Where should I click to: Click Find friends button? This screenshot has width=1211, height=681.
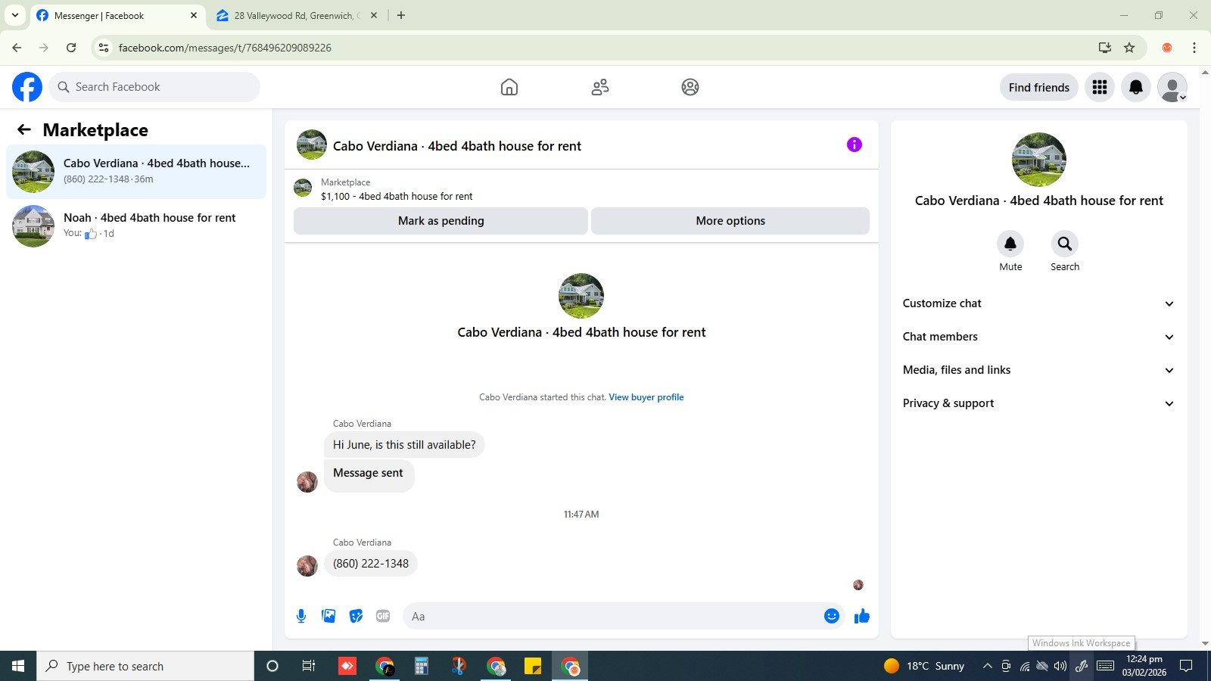[1039, 87]
